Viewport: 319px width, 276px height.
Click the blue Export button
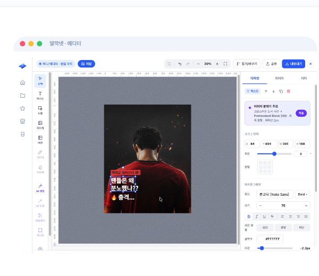[293, 64]
